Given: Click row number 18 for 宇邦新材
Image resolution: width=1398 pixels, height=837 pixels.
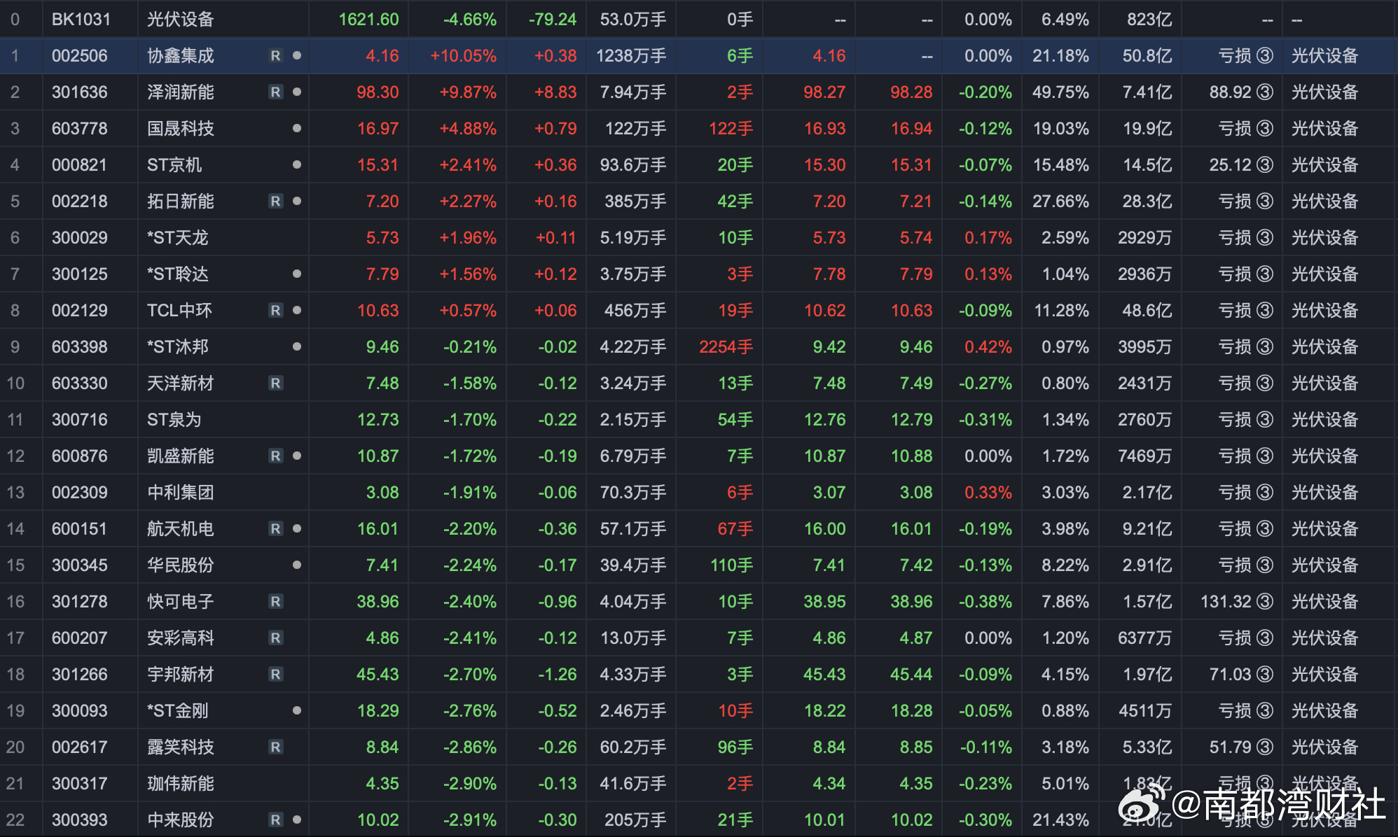Looking at the screenshot, I should (15, 675).
